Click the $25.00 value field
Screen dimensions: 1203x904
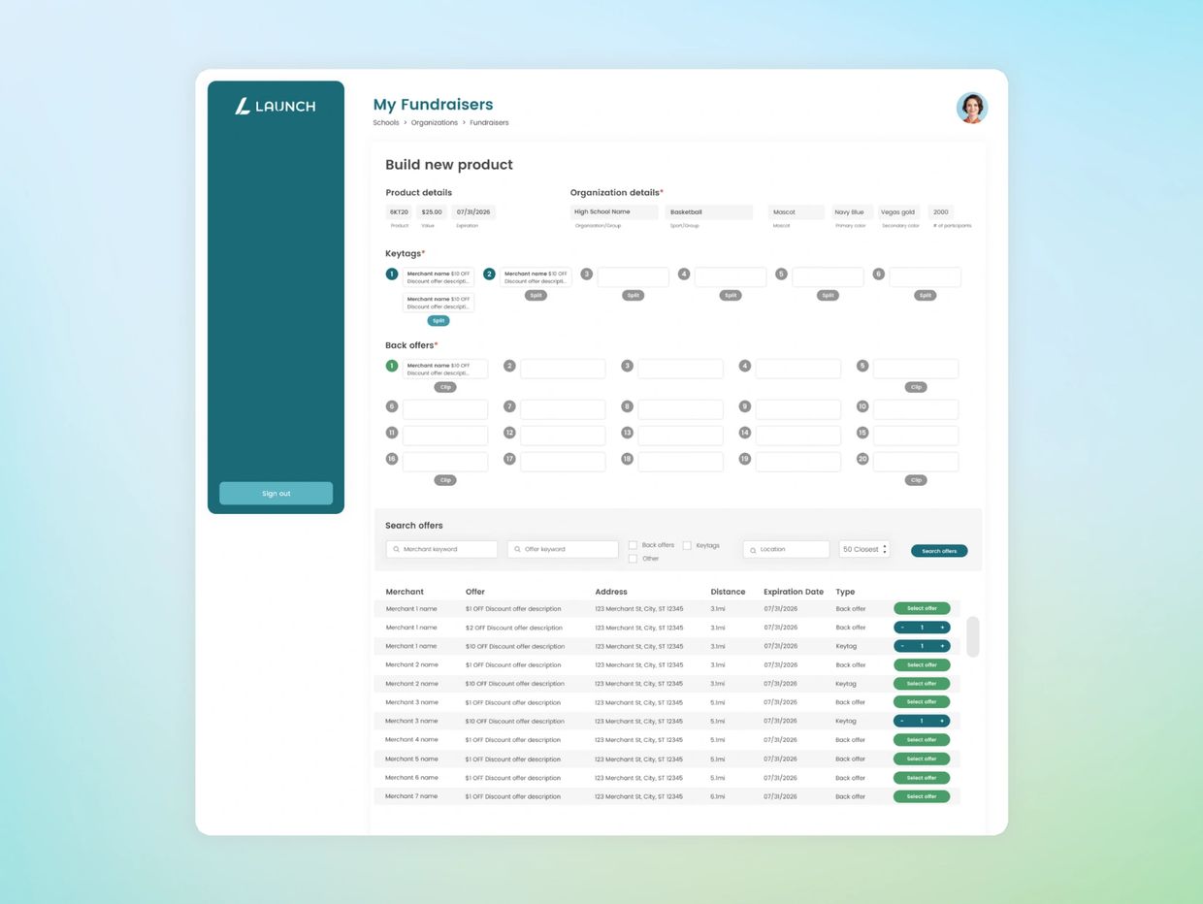(x=432, y=211)
